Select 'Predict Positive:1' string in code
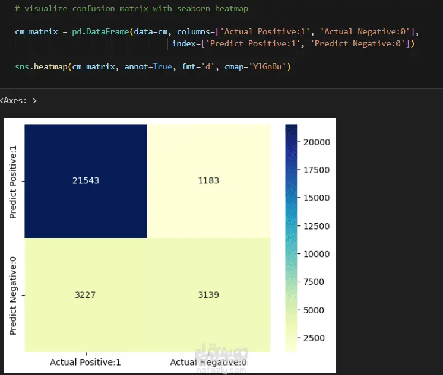443x375 pixels. 253,43
